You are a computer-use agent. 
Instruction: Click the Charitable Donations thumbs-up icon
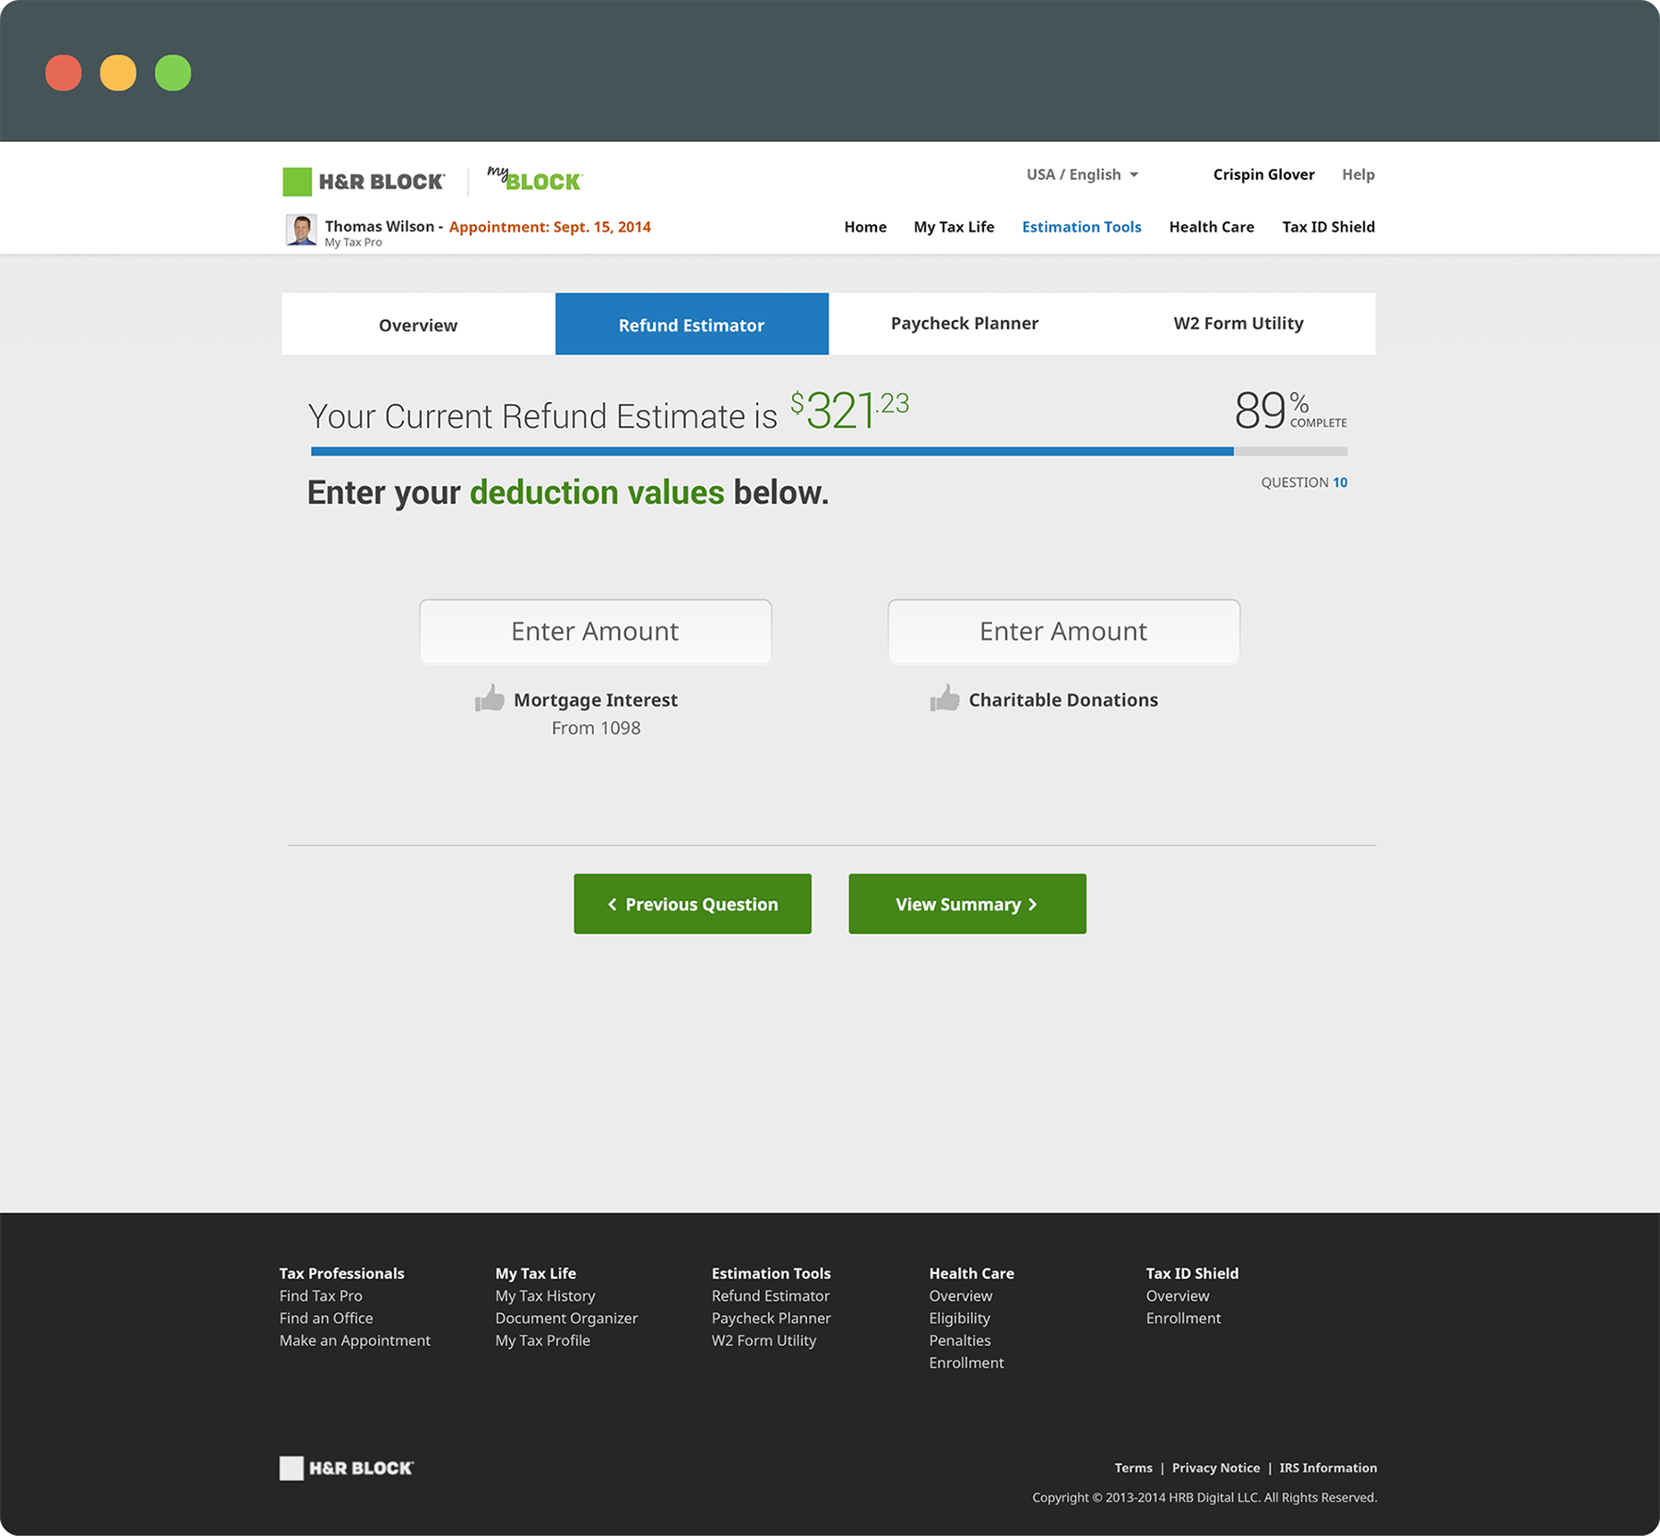(x=944, y=698)
